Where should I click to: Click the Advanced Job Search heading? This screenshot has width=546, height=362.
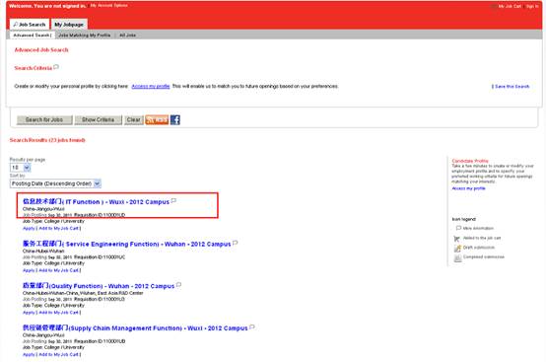41,50
